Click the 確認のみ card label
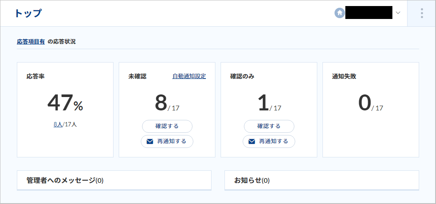 click(x=242, y=76)
